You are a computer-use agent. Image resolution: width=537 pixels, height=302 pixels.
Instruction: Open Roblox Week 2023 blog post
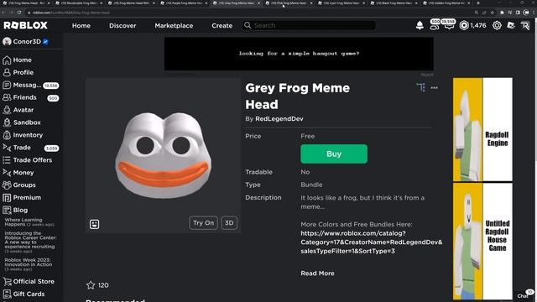[x=28, y=264]
